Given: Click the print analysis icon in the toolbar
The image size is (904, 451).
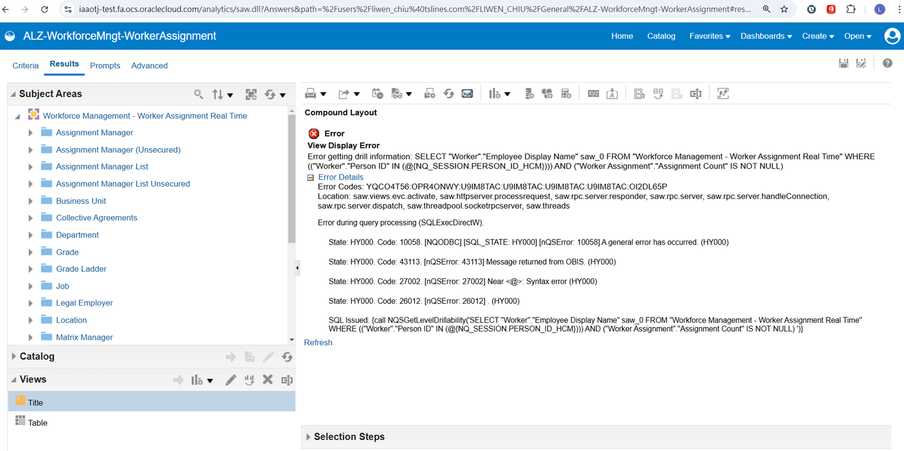Looking at the screenshot, I should tap(311, 94).
